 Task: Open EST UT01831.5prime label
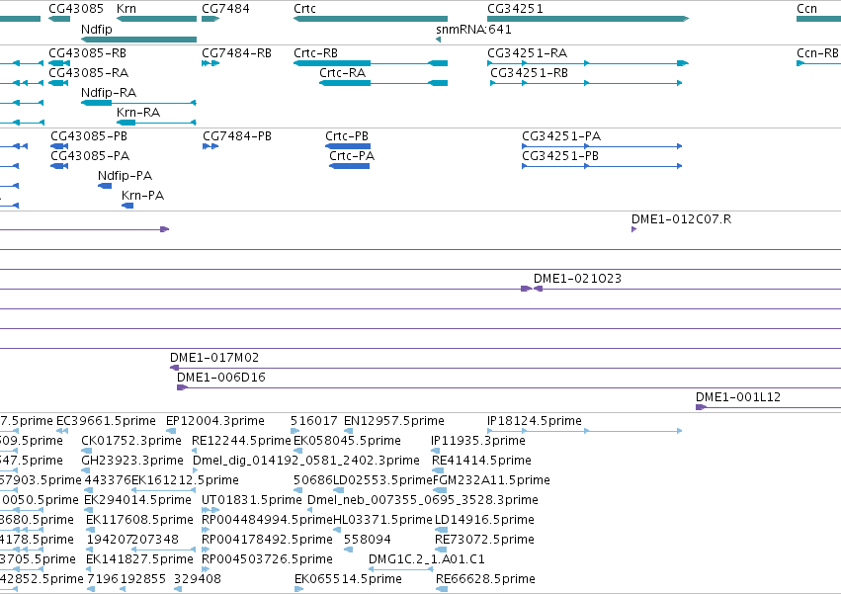tap(252, 500)
